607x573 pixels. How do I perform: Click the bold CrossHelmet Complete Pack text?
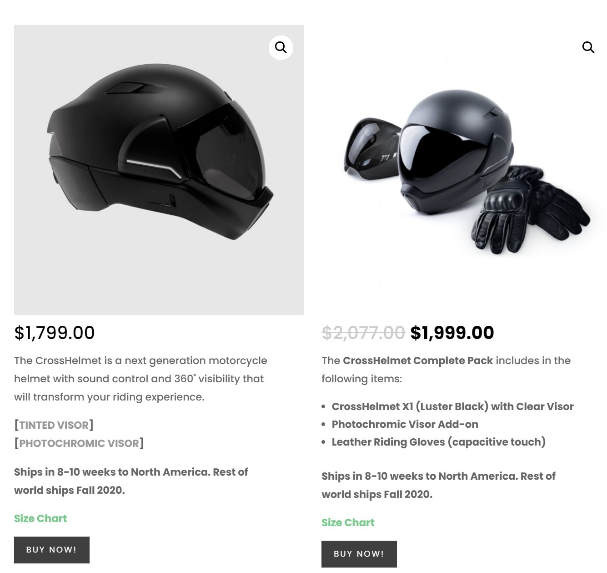418,360
